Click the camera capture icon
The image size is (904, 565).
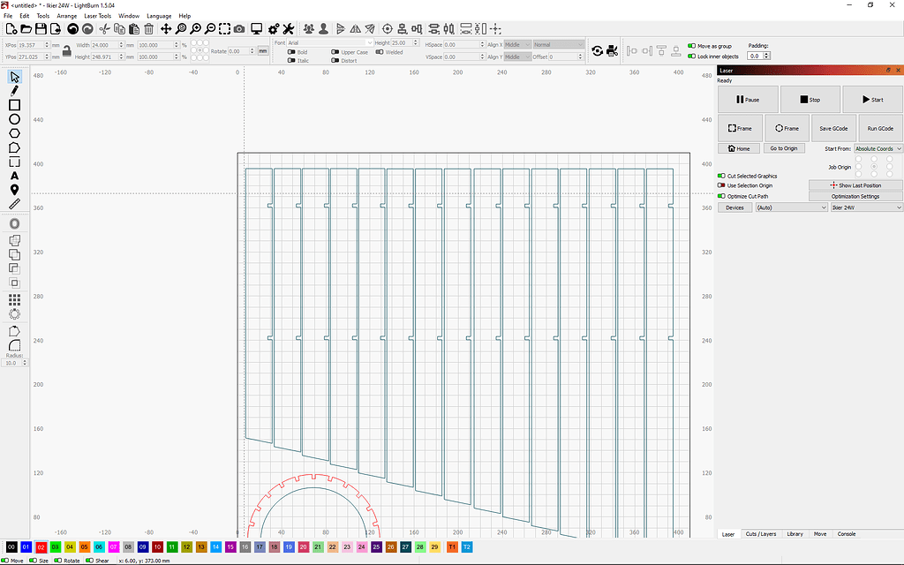[239, 28]
